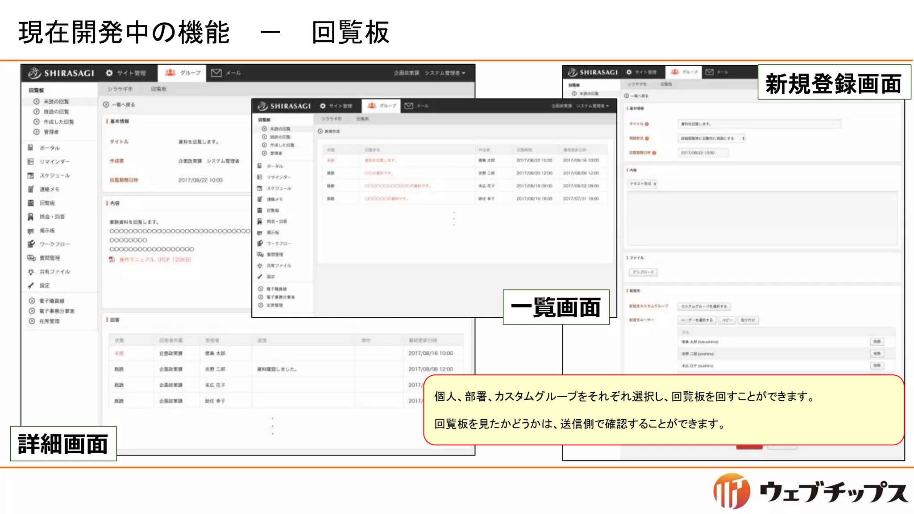Click the 設定 wrench icon in detail window
This screenshot has width=914, height=514.
pyautogui.click(x=31, y=286)
